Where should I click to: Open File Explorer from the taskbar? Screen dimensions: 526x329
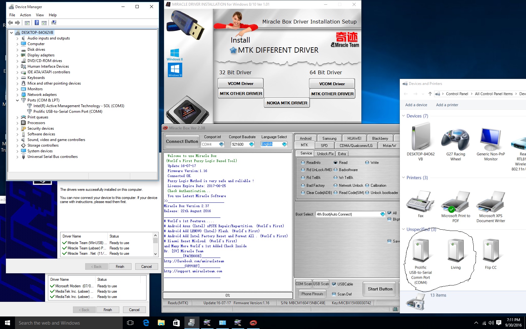coord(161,323)
